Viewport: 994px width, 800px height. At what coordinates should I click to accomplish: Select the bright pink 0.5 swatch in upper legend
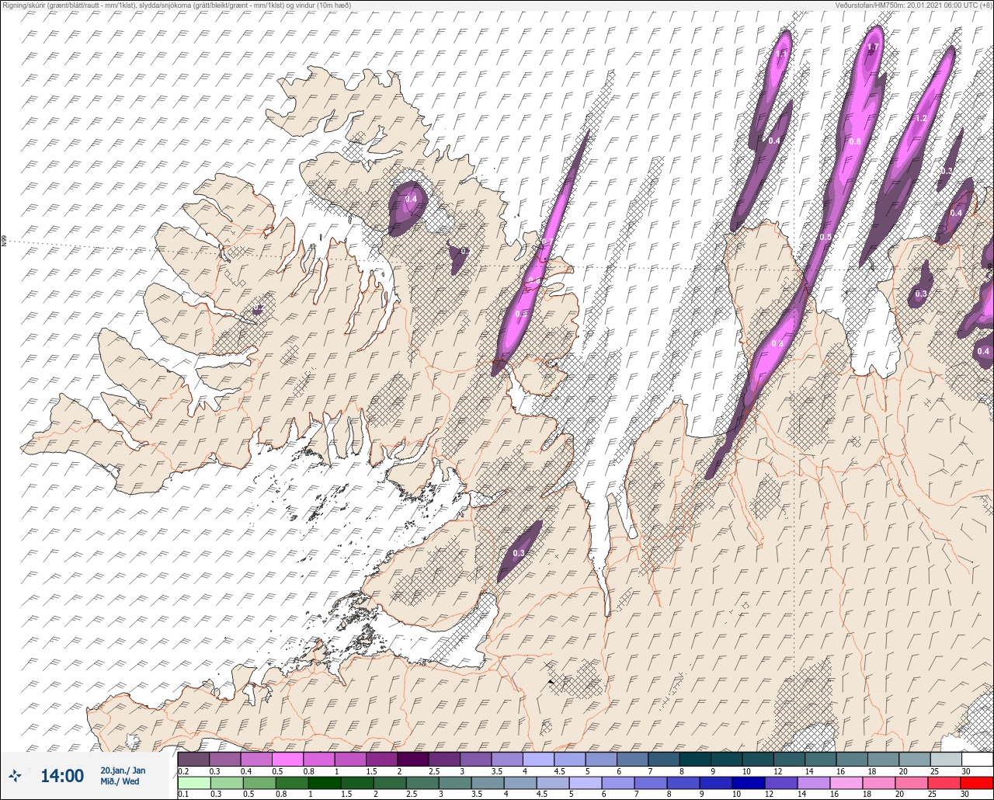pyautogui.click(x=287, y=759)
